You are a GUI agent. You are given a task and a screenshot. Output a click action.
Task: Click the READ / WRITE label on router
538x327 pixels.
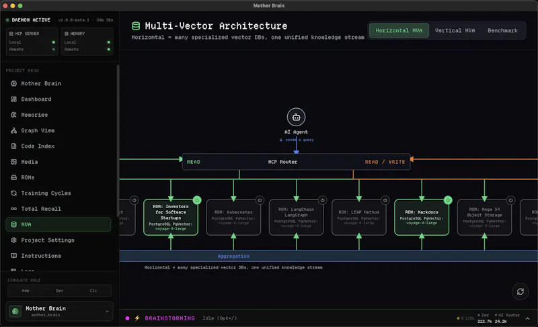tap(385, 162)
